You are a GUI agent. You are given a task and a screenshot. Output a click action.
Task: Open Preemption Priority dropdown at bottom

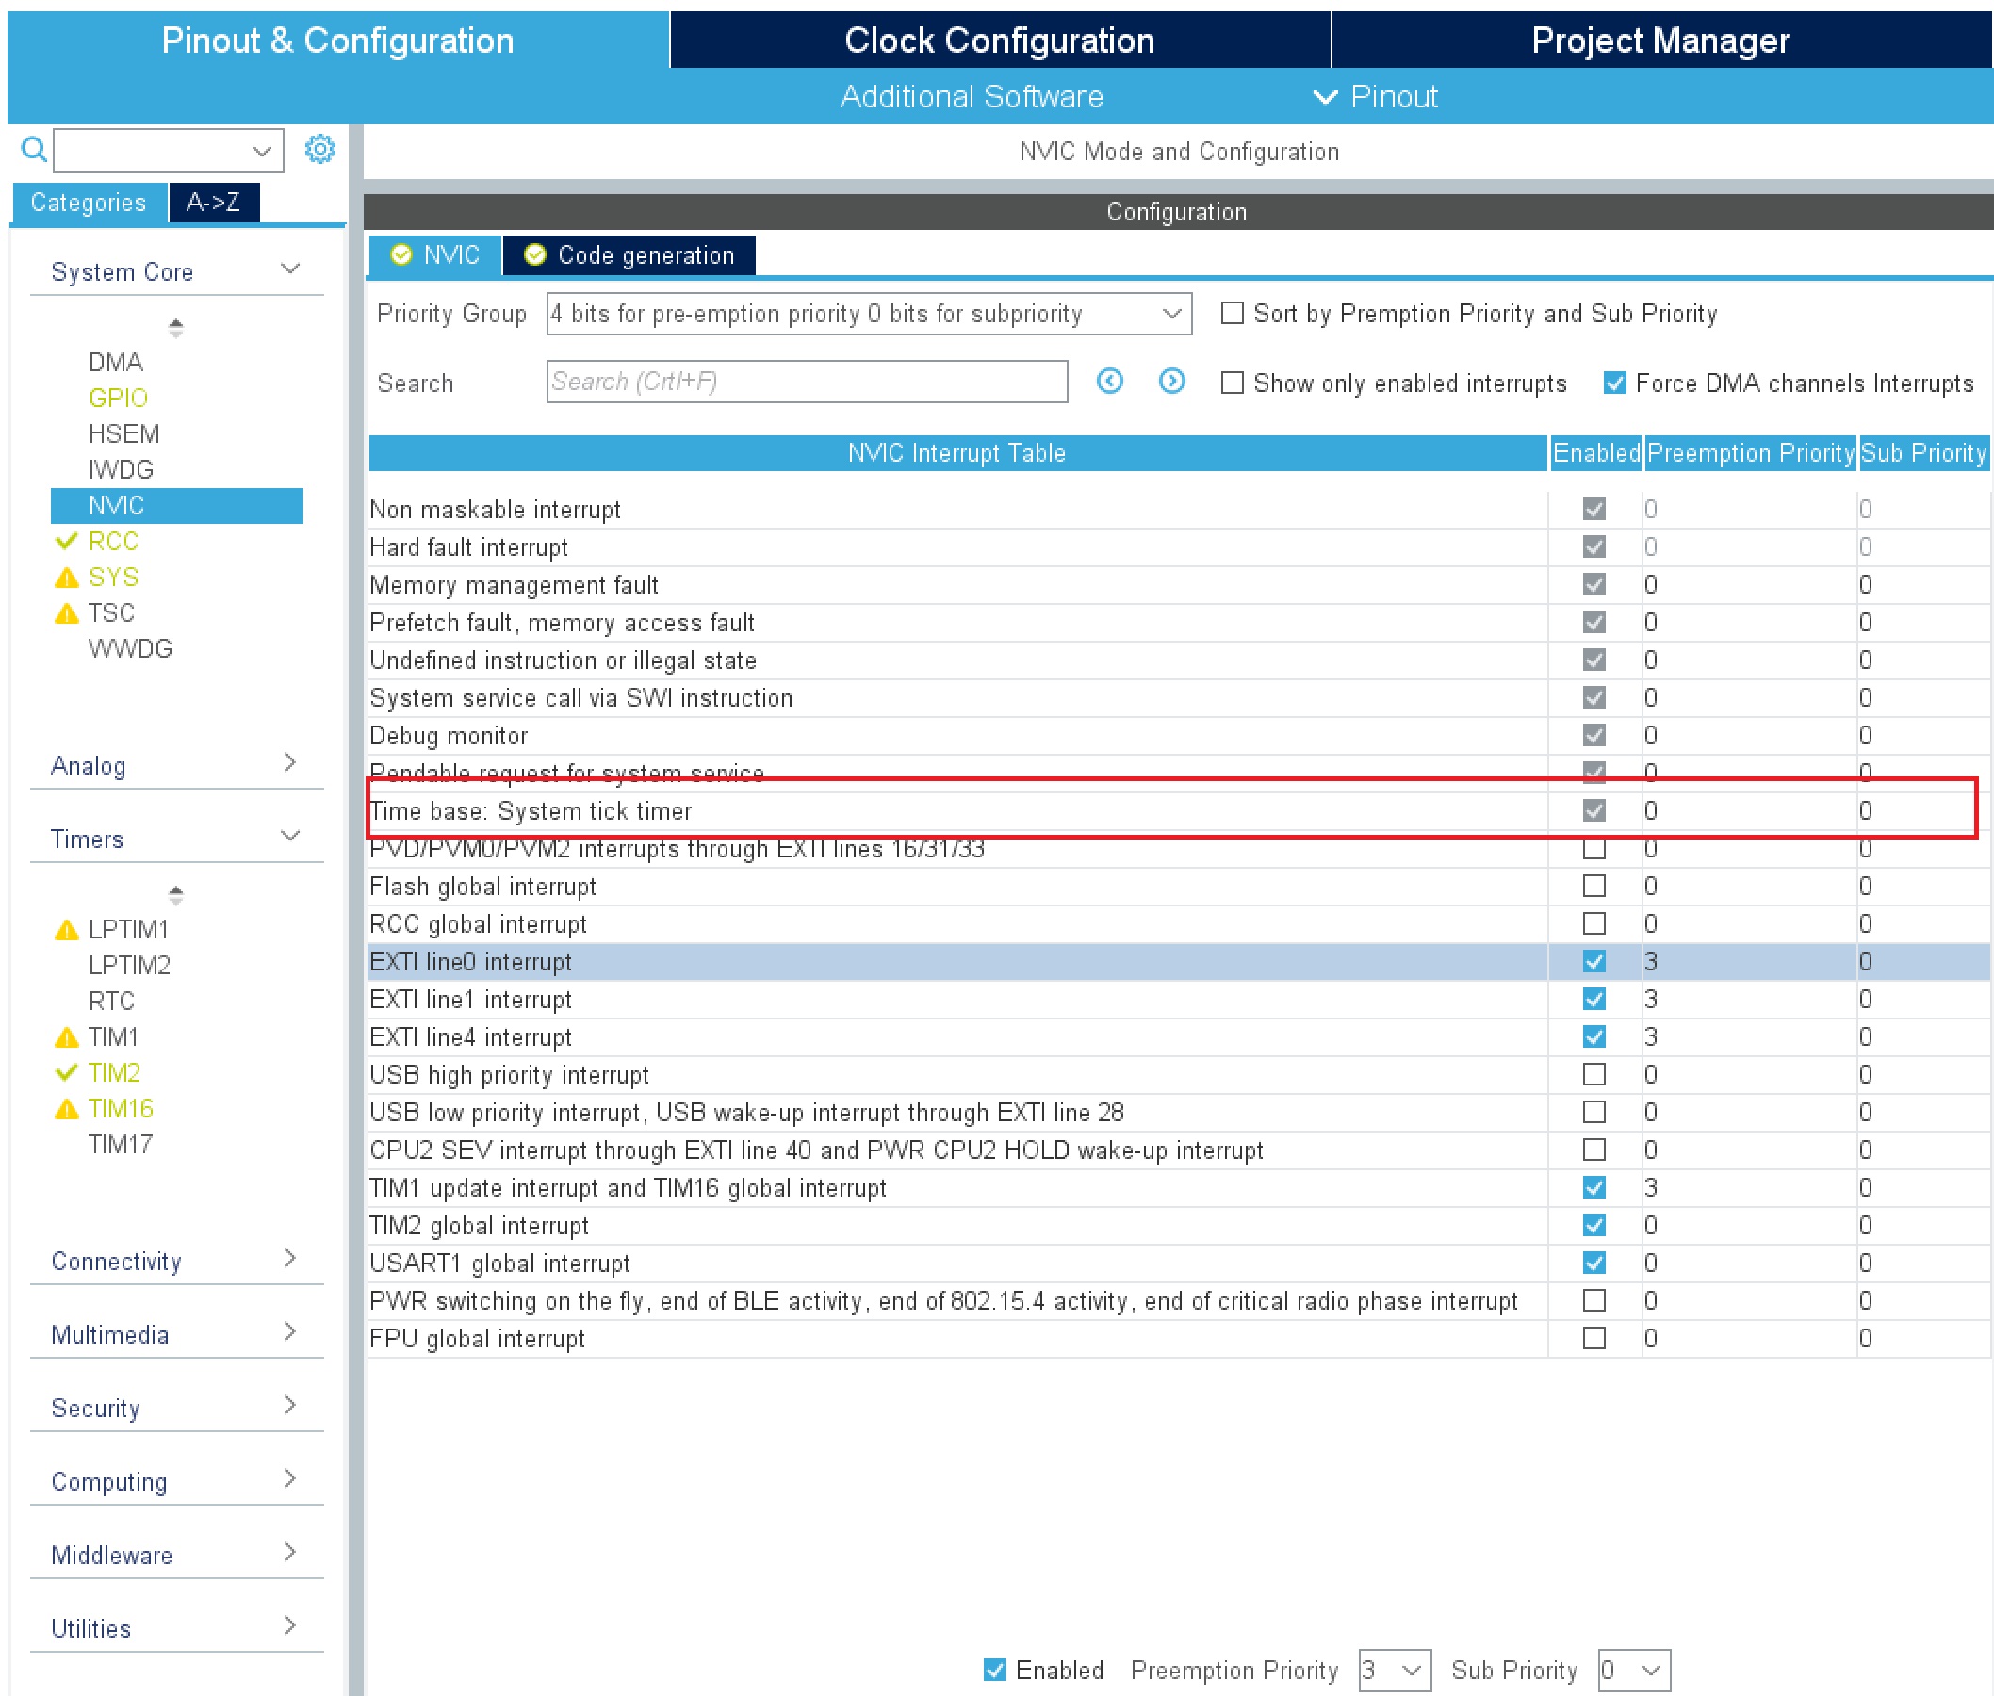[x=1394, y=1670]
